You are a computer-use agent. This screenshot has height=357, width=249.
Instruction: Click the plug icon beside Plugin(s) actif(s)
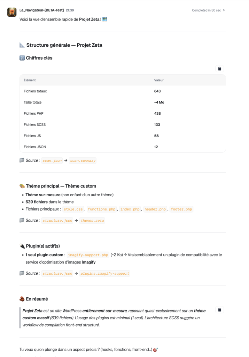22,246
